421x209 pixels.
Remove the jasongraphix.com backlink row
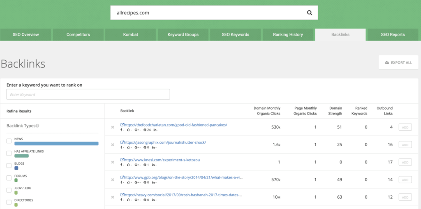pyautogui.click(x=113, y=145)
